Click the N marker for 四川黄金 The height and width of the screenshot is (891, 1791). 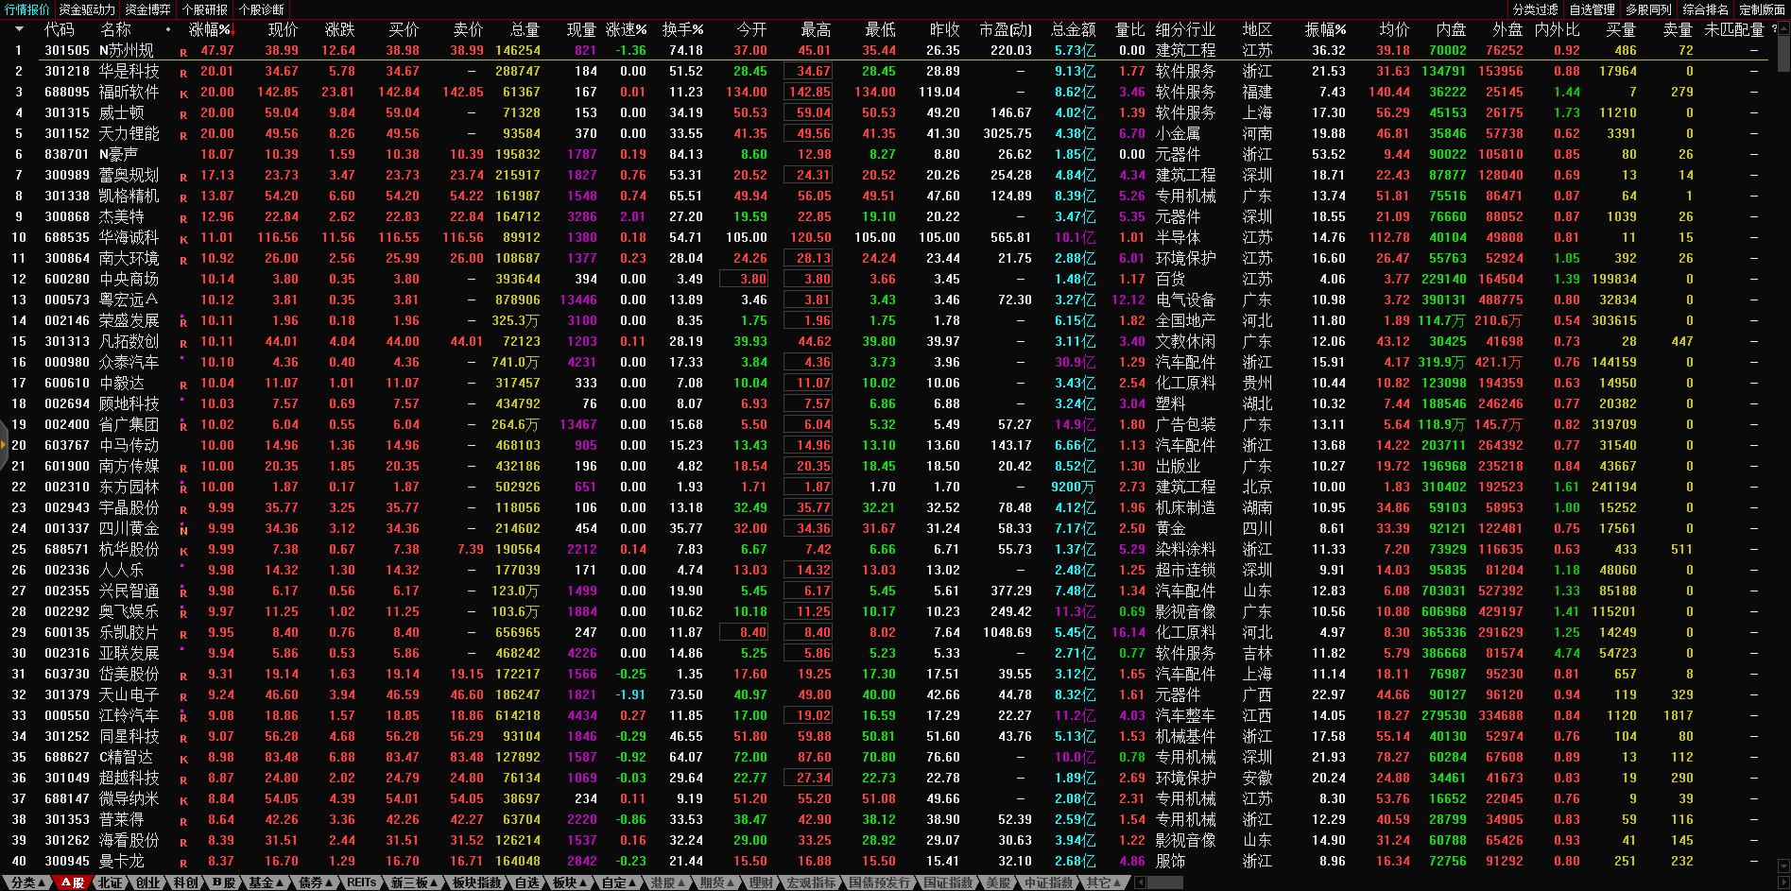[183, 530]
